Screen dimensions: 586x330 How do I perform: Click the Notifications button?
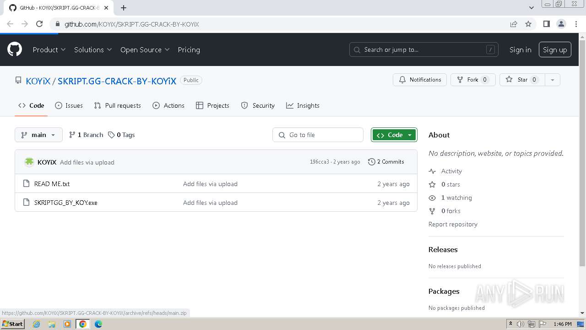[x=420, y=80]
